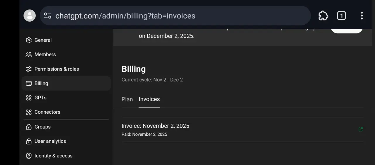This screenshot has height=165, width=375.
Task: Click the profile avatar icon
Action: pyautogui.click(x=30, y=16)
